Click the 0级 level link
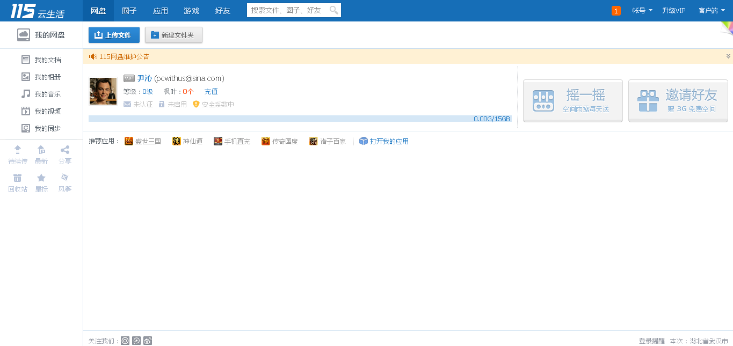Viewport: 733px width, 346px height. click(148, 92)
